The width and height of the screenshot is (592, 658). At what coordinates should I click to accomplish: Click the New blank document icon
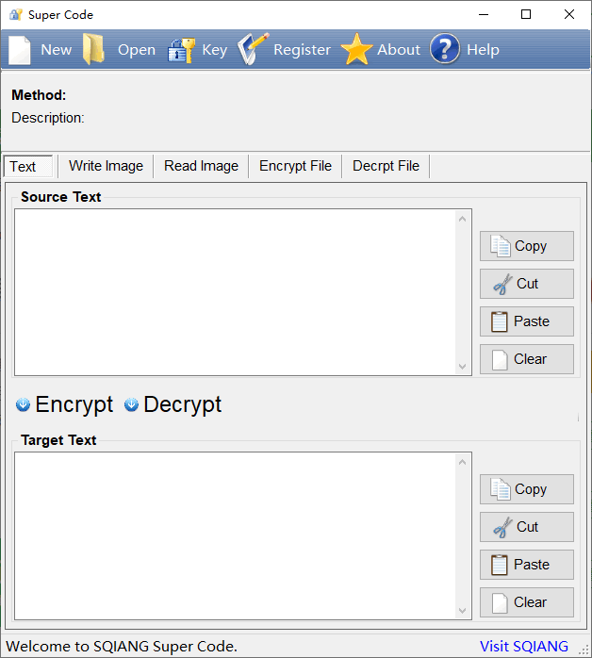point(20,50)
